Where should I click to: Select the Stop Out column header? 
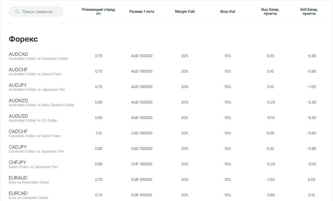click(x=228, y=11)
